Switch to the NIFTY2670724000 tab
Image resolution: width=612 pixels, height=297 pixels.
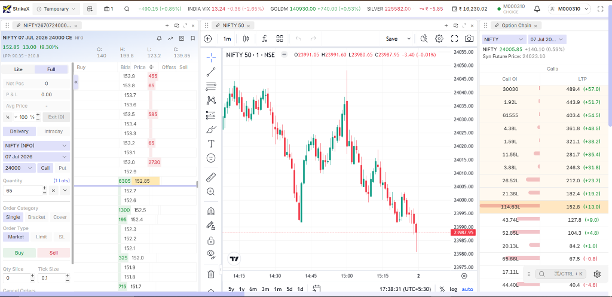pyautogui.click(x=47, y=25)
